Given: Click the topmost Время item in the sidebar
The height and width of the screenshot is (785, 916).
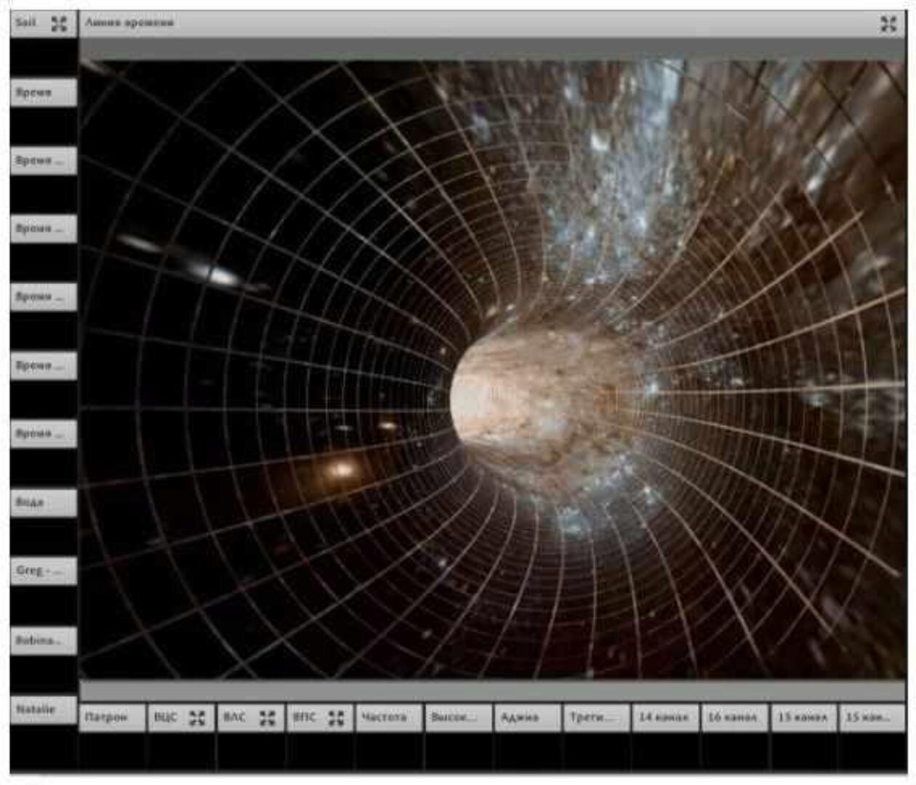Looking at the screenshot, I should point(43,92).
